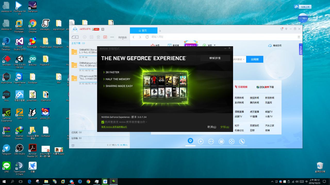Delete task with Xunlei trash icon
The height and width of the screenshot is (185, 330).
[98, 37]
